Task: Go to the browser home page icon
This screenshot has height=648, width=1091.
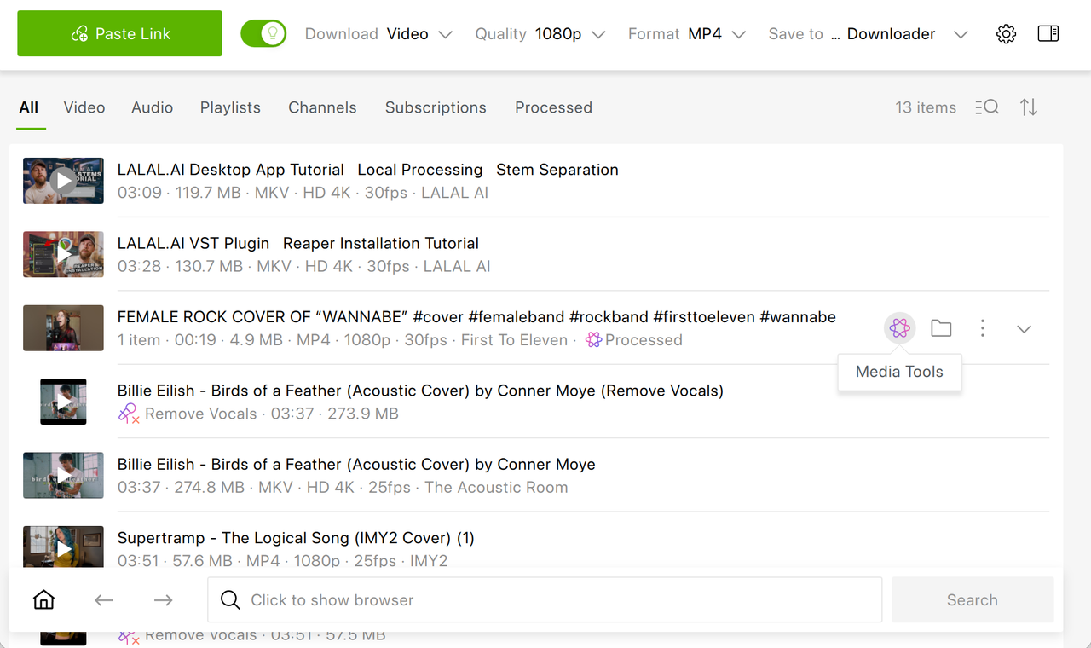Action: click(43, 600)
